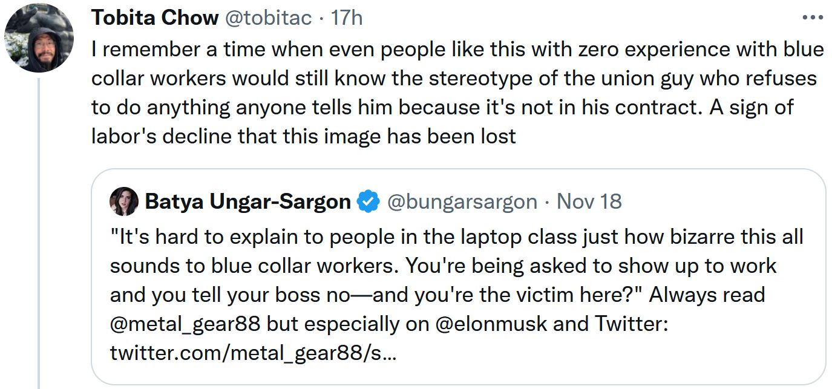Open Tobita Chow's profile via display name
832x389 pixels.
click(x=155, y=18)
